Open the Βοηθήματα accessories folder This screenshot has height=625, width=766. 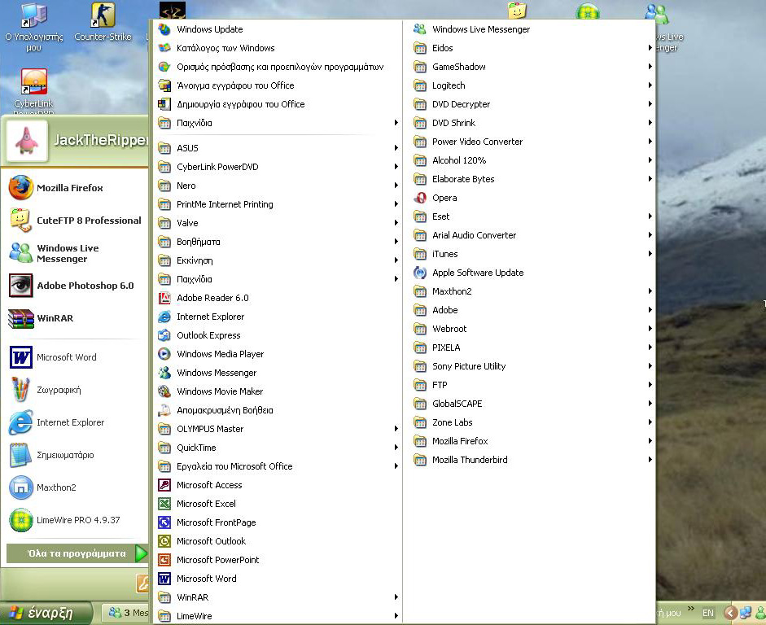click(x=278, y=242)
